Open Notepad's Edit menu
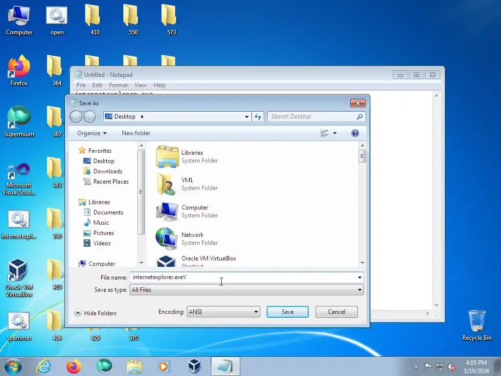Screen dimensions: 501x376 click(97, 85)
